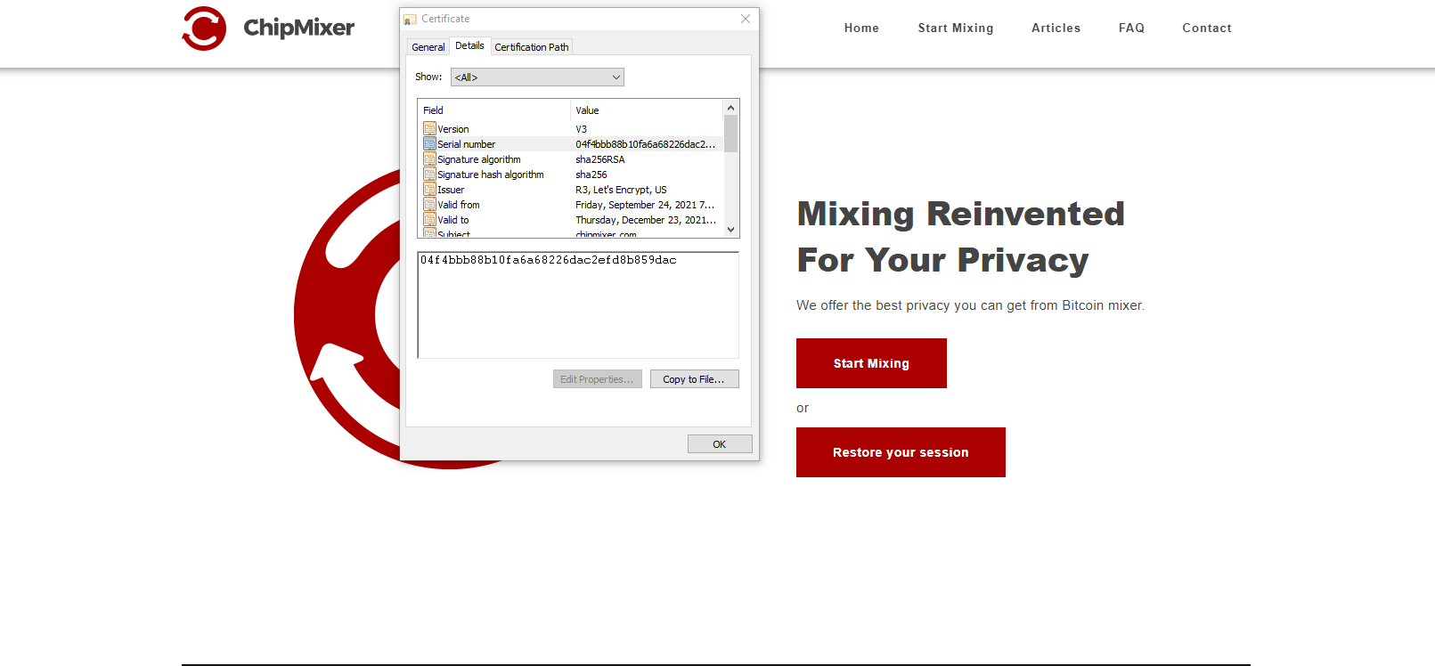1435x666 pixels.
Task: Select the Version field icon
Action: 429,129
